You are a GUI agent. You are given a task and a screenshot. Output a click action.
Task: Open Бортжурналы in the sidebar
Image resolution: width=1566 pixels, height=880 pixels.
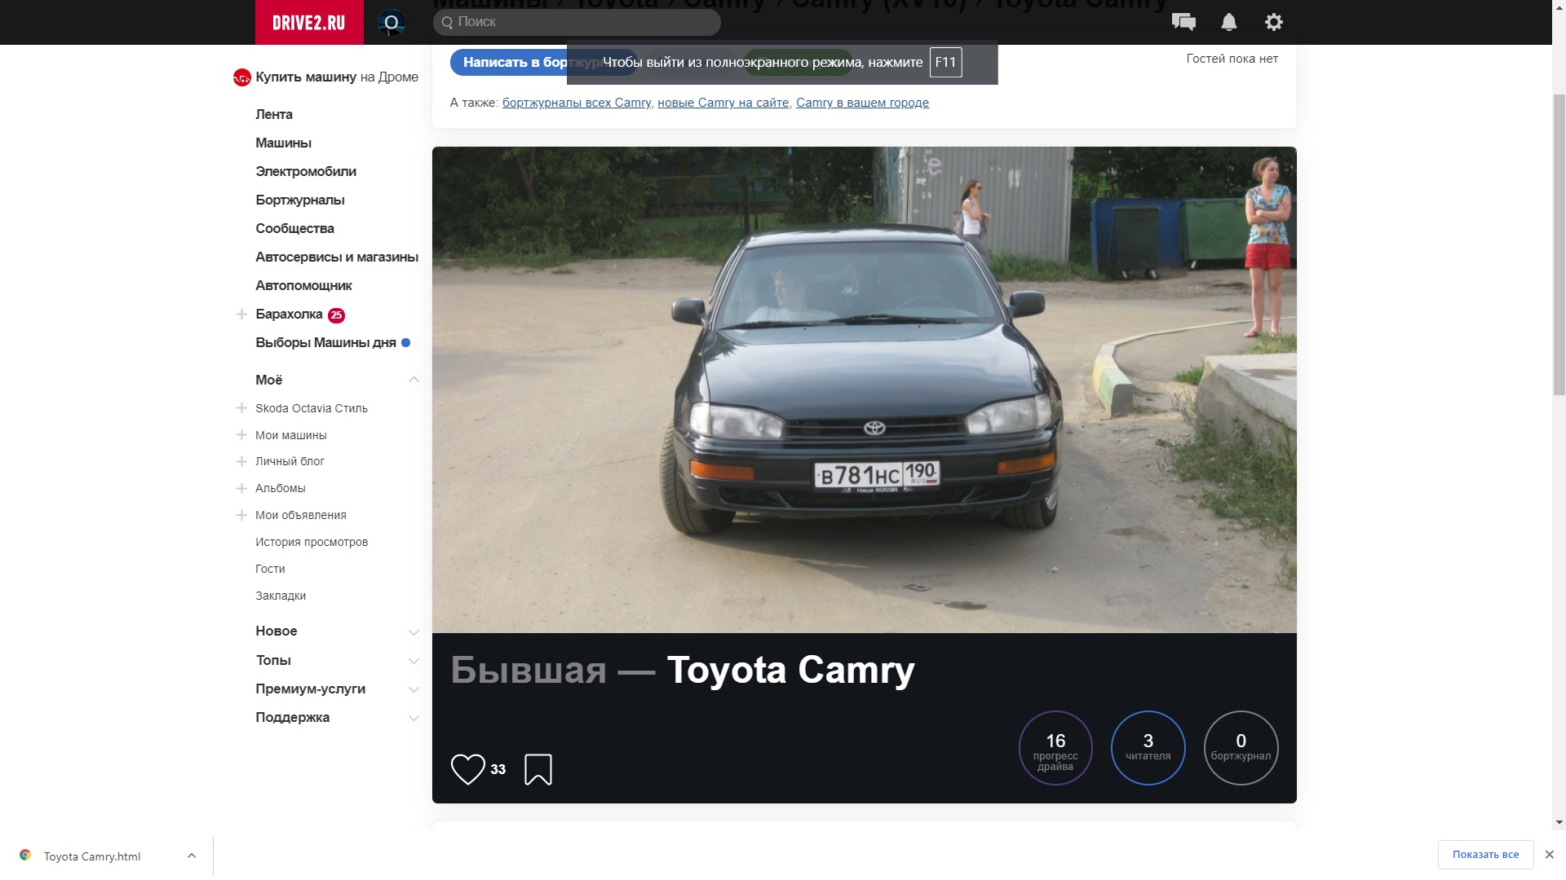coord(299,200)
